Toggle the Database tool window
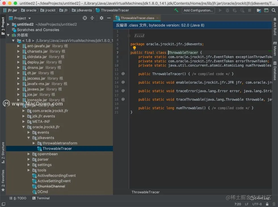The height and width of the screenshot is (207, 278). (x=275, y=71)
